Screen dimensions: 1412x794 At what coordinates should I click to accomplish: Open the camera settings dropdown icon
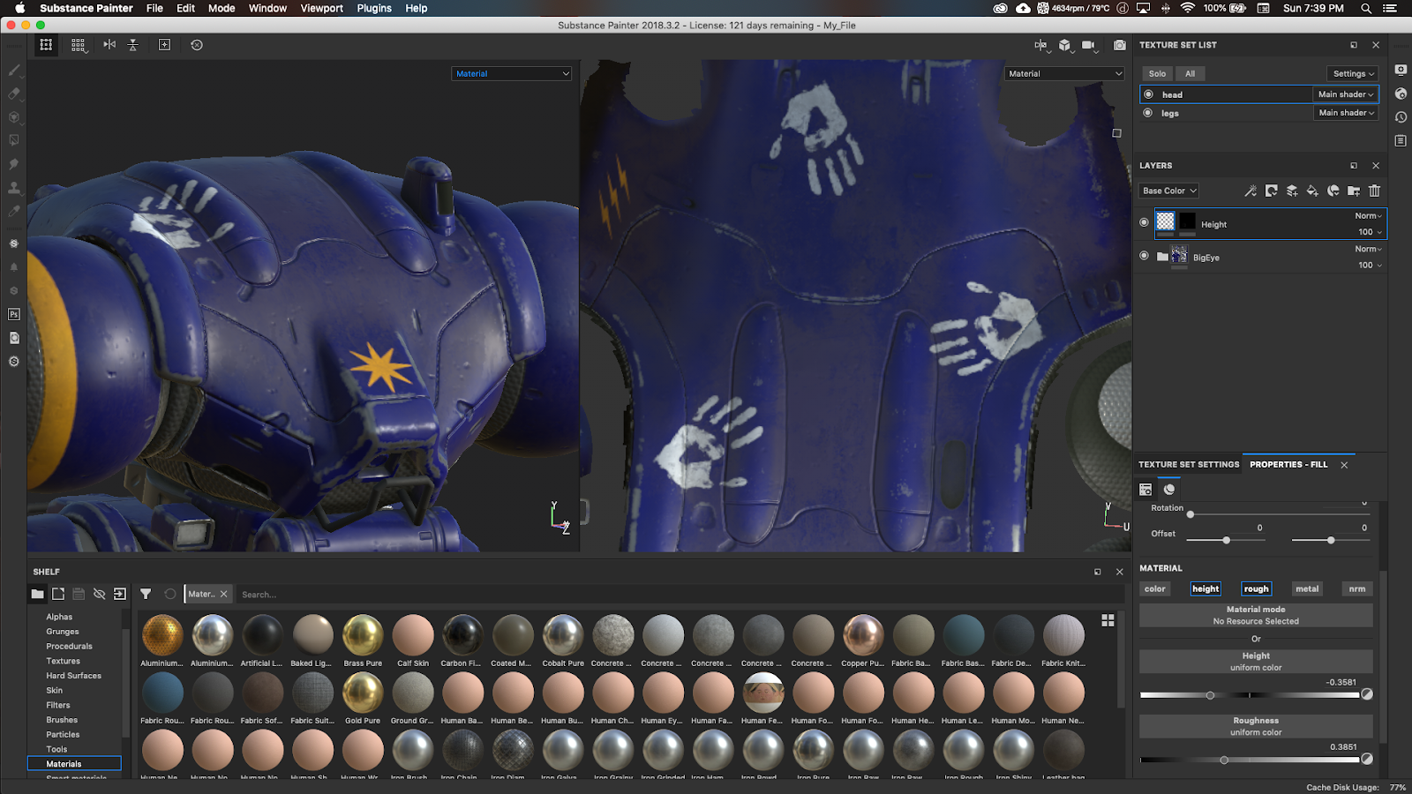1088,45
